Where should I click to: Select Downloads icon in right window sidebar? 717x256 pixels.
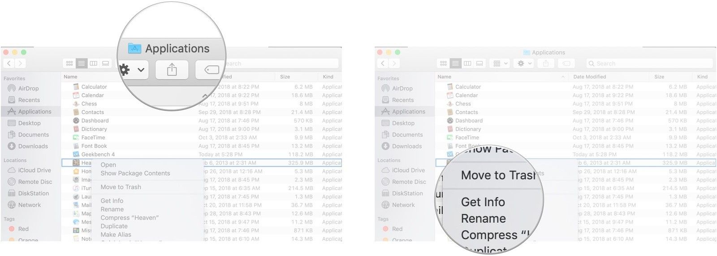[385, 146]
